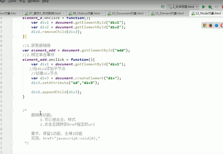The width and height of the screenshot is (223, 154).
Task: Open the Window menu
Action: click(x=33, y=1)
